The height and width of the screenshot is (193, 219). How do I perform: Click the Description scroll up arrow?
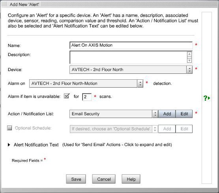point(189,54)
